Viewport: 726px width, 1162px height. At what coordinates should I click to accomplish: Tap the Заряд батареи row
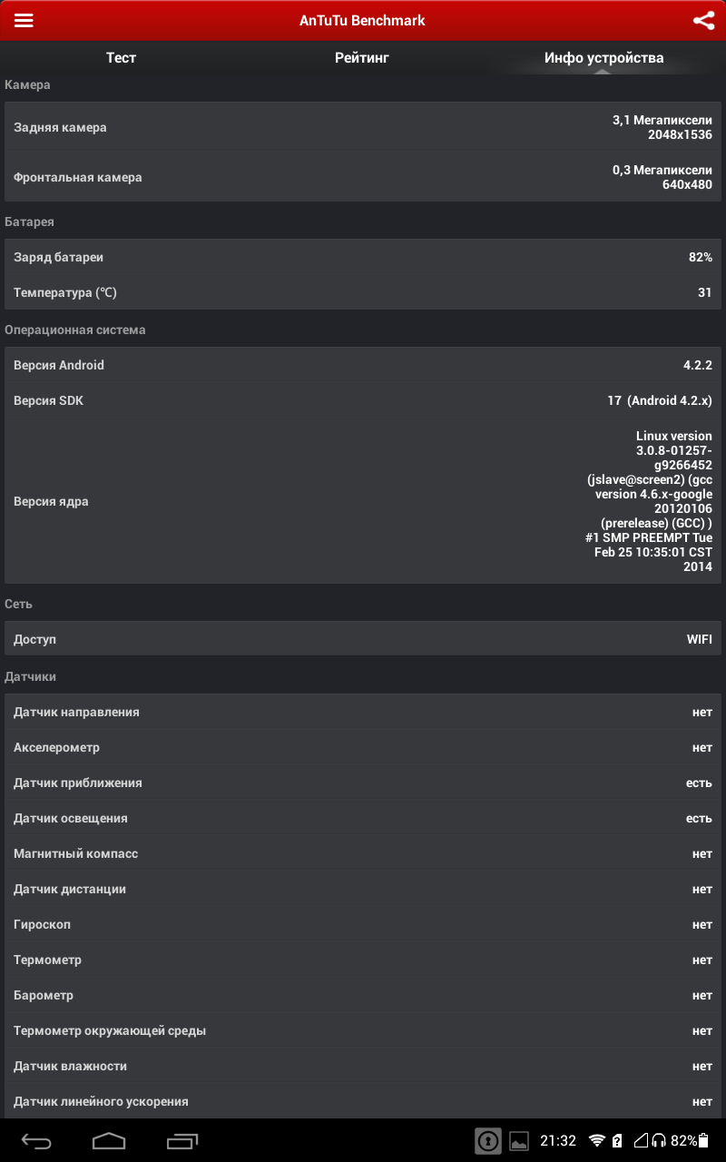tap(363, 257)
